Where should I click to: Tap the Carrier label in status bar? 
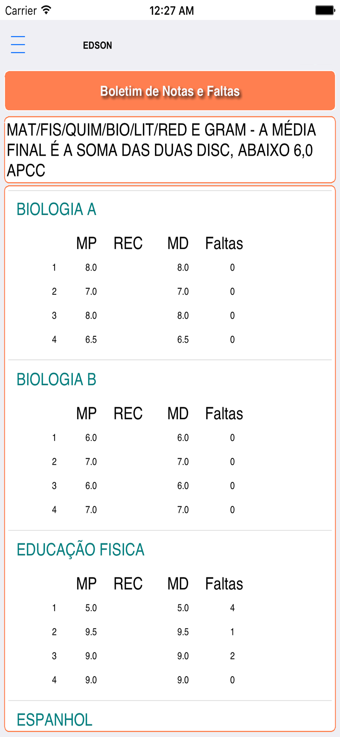point(21,10)
